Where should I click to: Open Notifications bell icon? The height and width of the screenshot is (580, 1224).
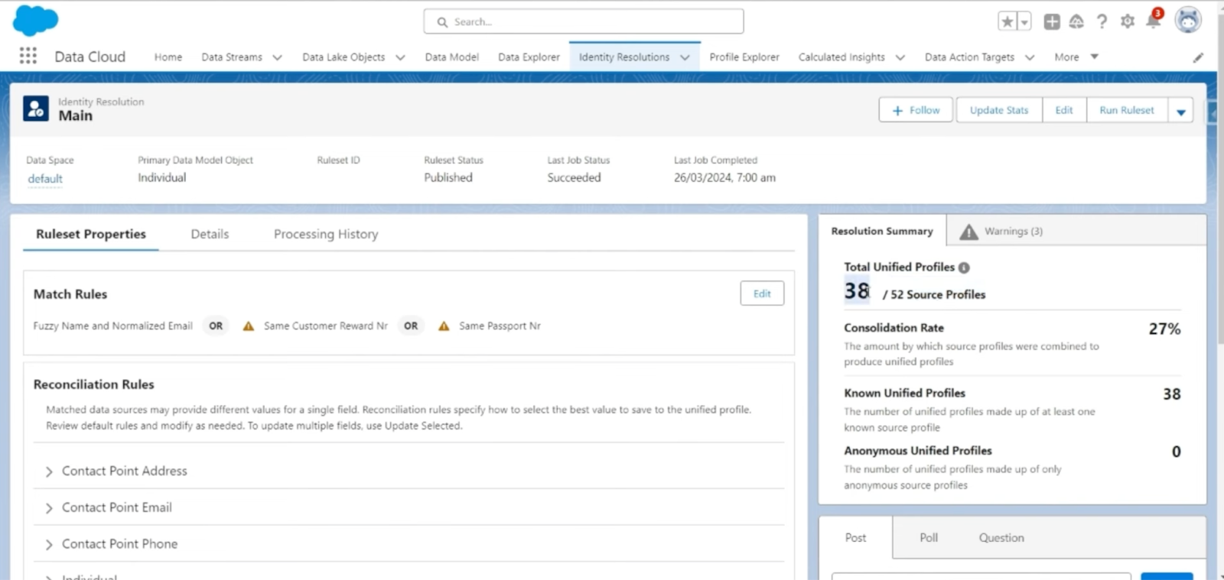(x=1154, y=20)
